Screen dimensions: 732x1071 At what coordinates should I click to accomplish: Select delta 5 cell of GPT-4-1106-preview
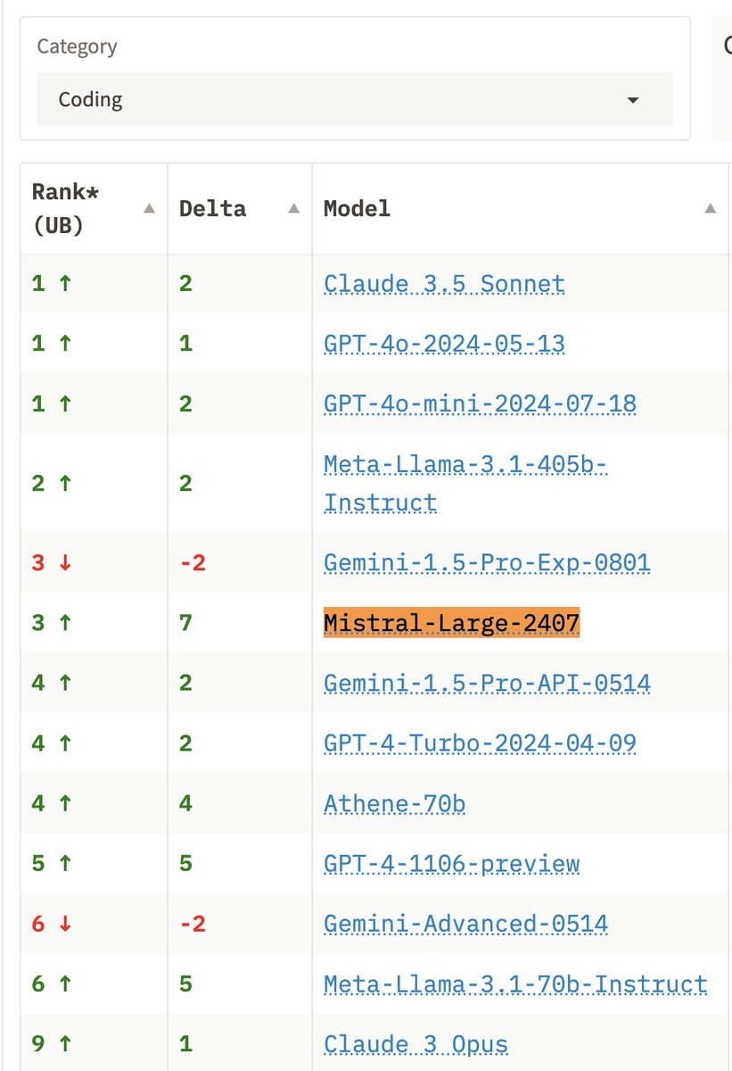pos(239,864)
